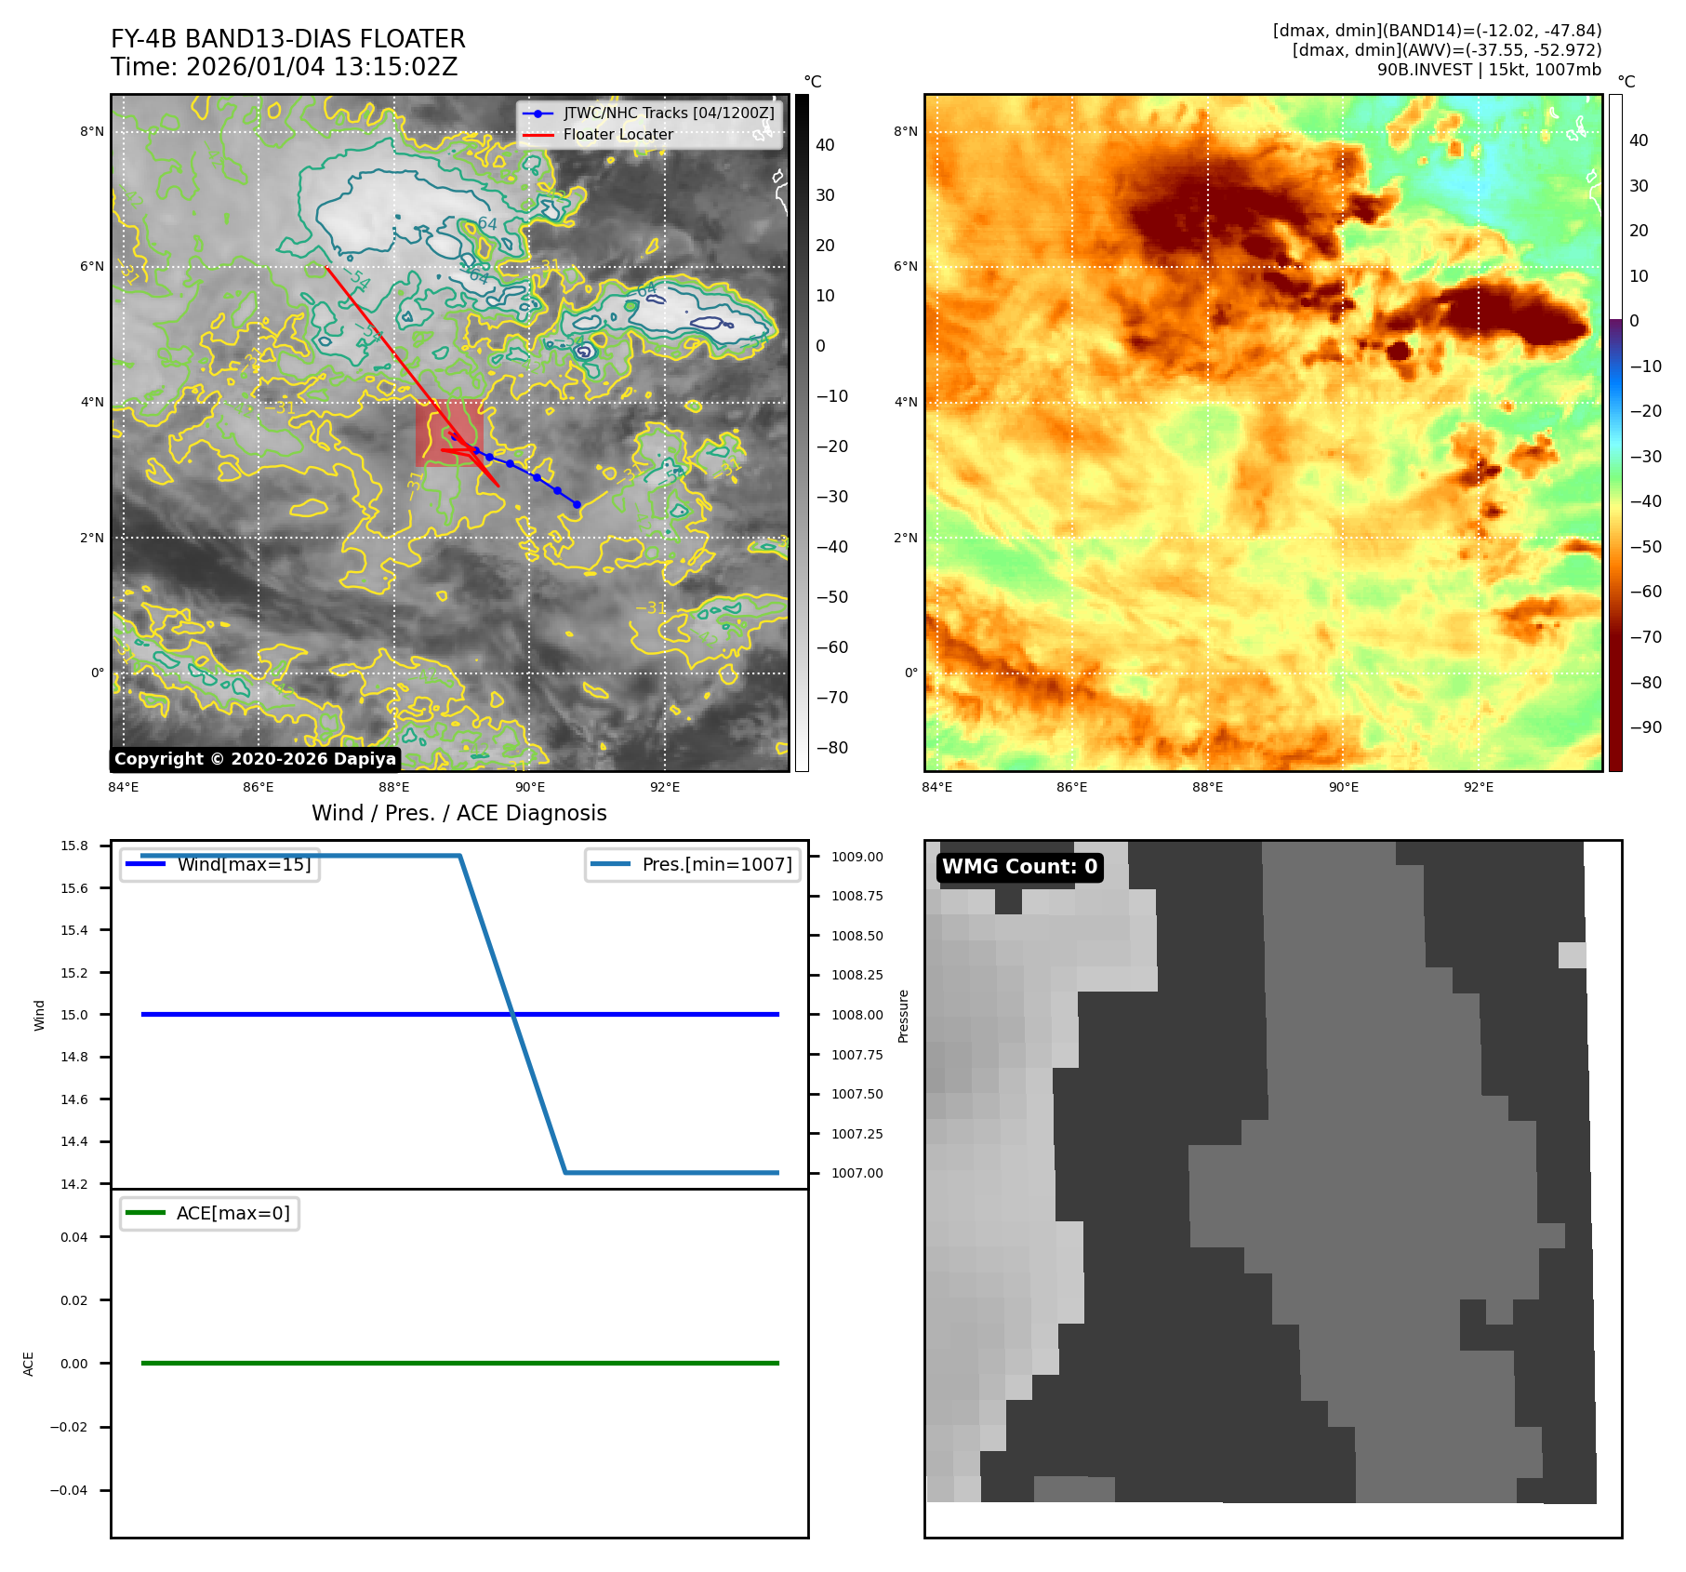Click the WMG Count: 0 label

tap(1019, 867)
